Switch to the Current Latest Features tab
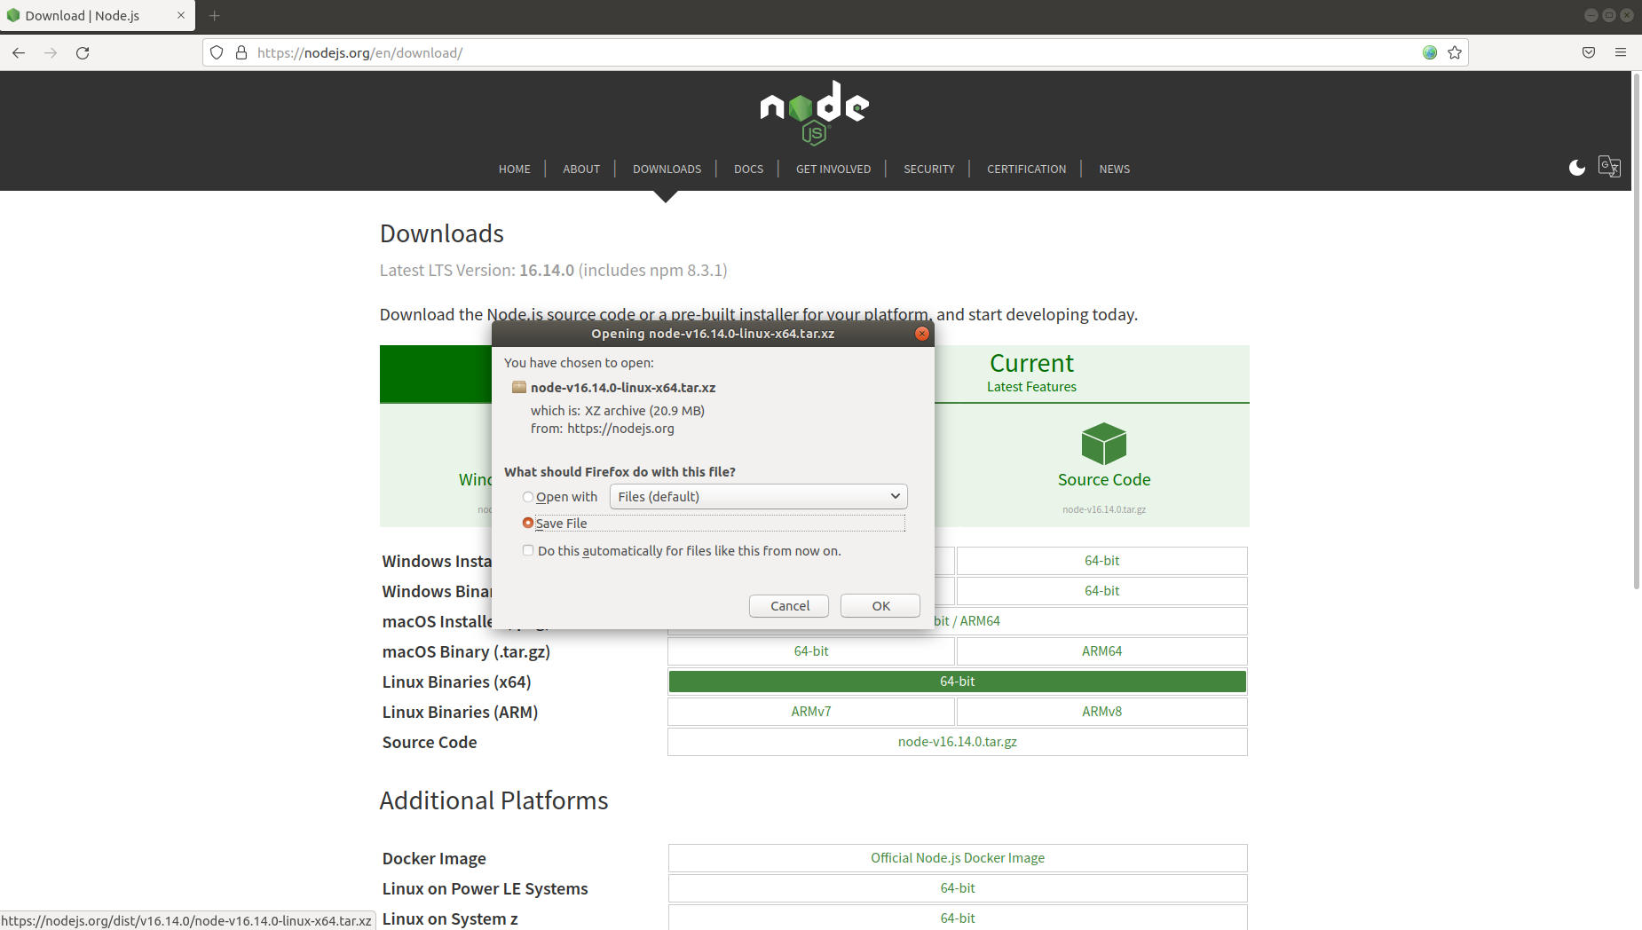Viewport: 1642px width, 930px height. pos(1031,373)
